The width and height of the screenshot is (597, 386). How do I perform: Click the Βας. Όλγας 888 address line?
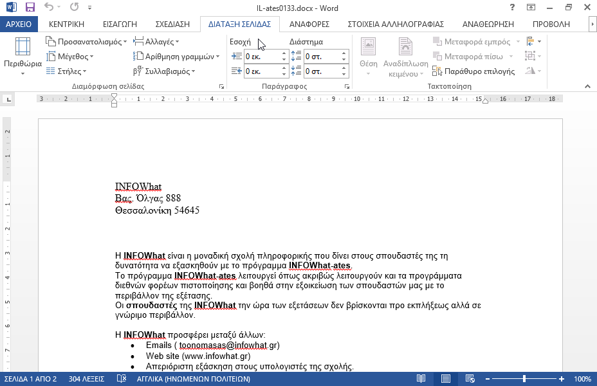[148, 198]
